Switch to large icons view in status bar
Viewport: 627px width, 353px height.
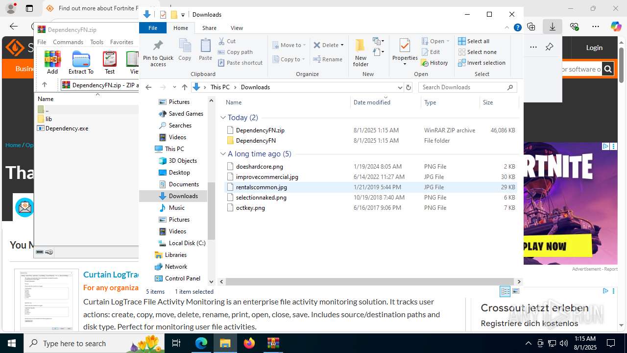click(x=515, y=291)
